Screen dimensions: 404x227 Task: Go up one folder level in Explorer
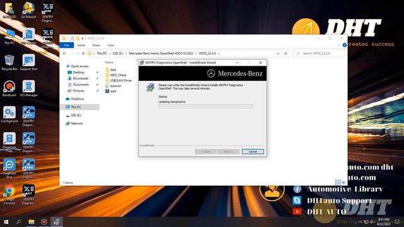83,54
